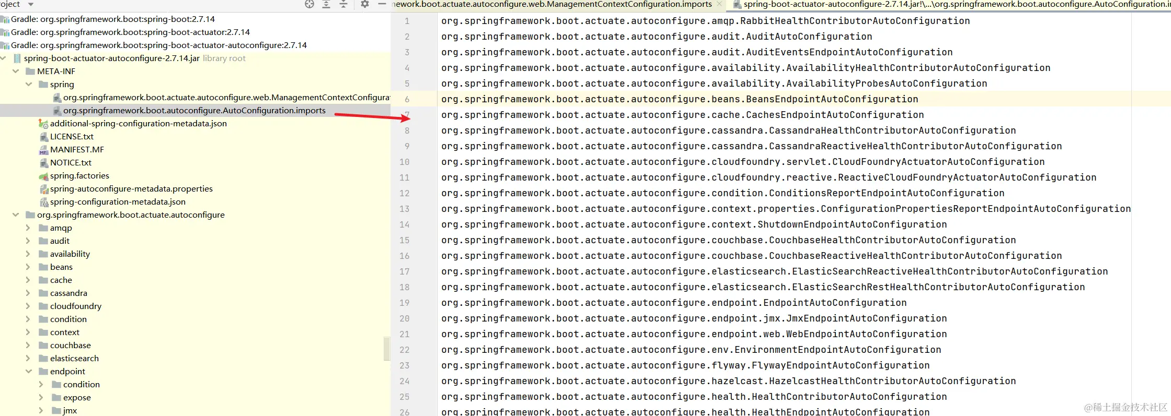Open LICENSE.txt file

click(x=72, y=137)
